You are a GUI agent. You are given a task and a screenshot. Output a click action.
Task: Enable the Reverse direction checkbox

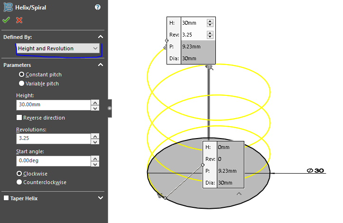click(19, 118)
